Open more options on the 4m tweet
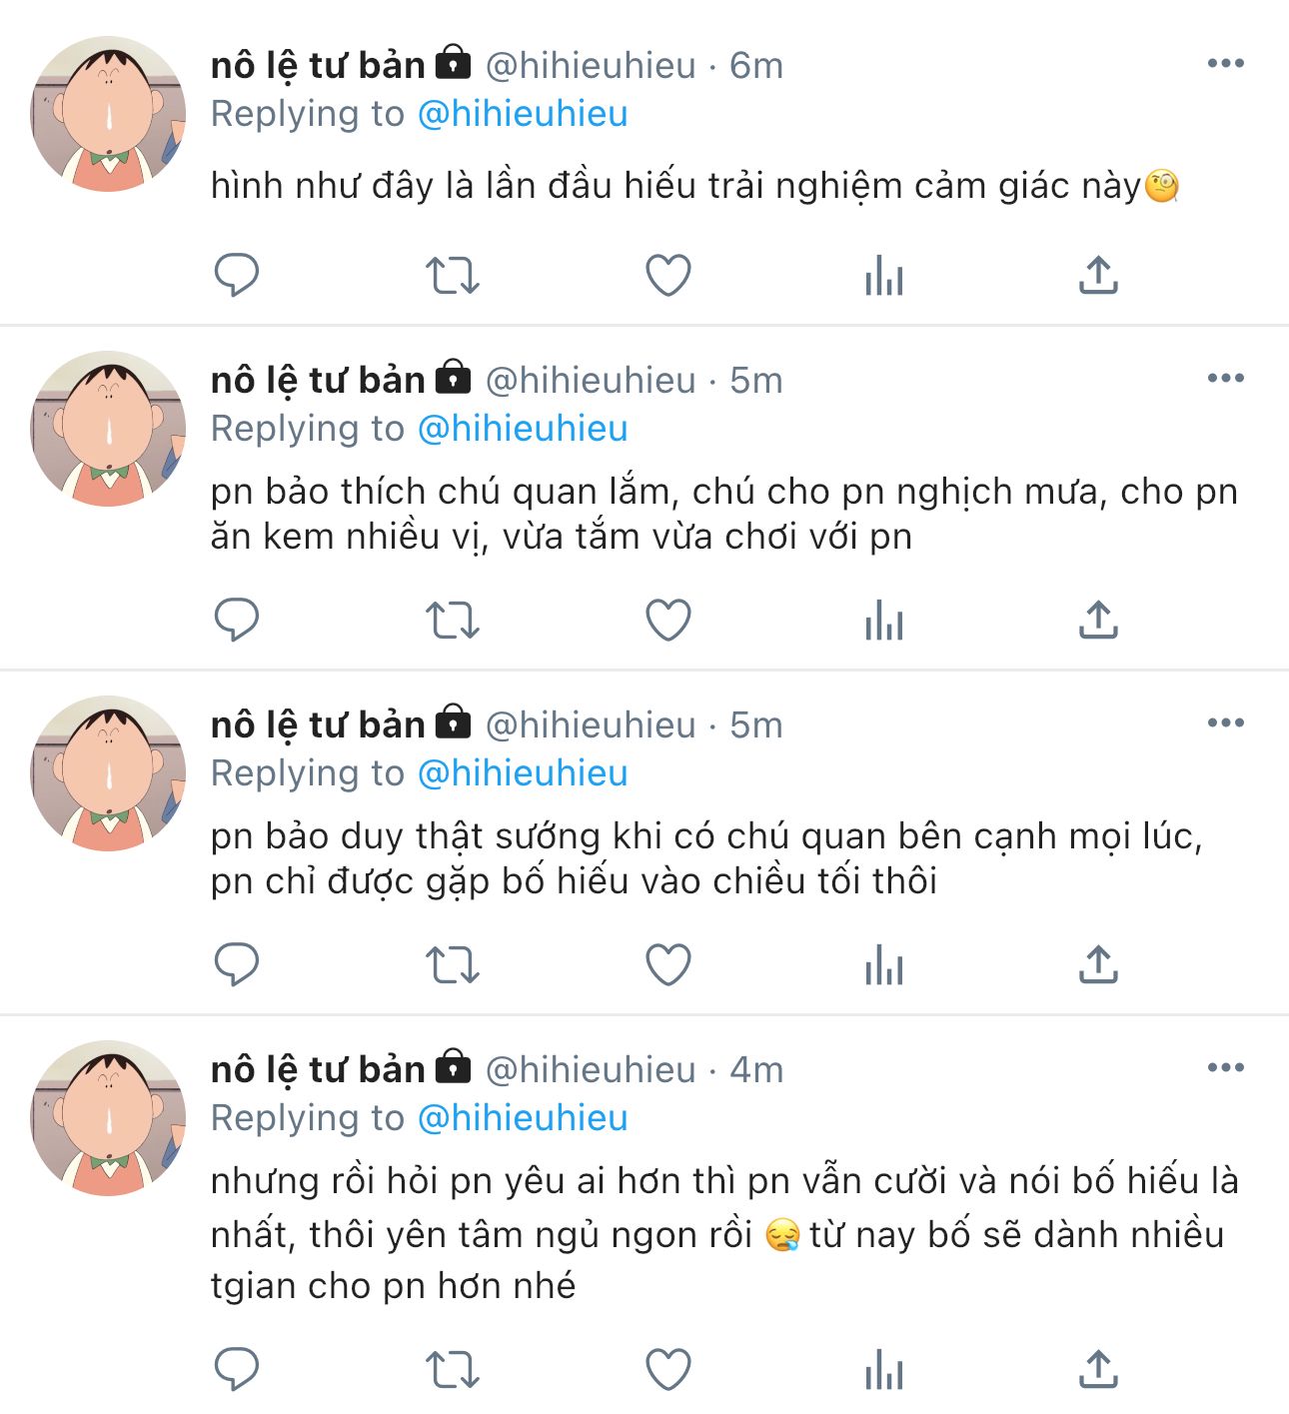This screenshot has height=1414, width=1289. pos(1226,1067)
